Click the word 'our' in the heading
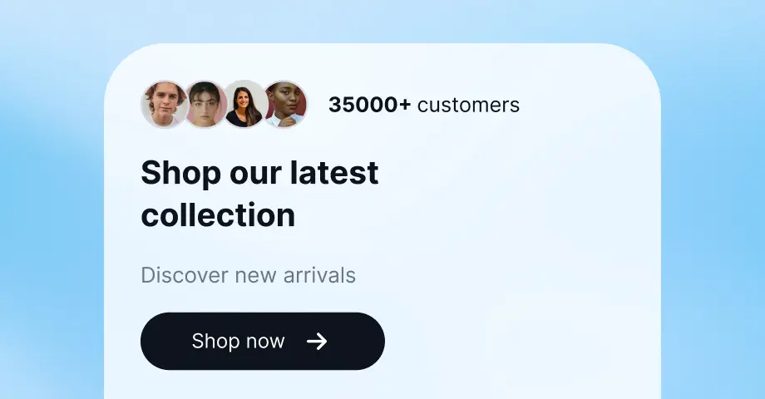The image size is (765, 399). pos(255,174)
